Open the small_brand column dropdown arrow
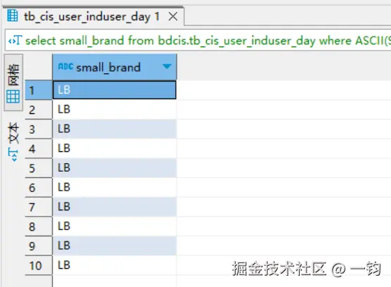 click(167, 66)
